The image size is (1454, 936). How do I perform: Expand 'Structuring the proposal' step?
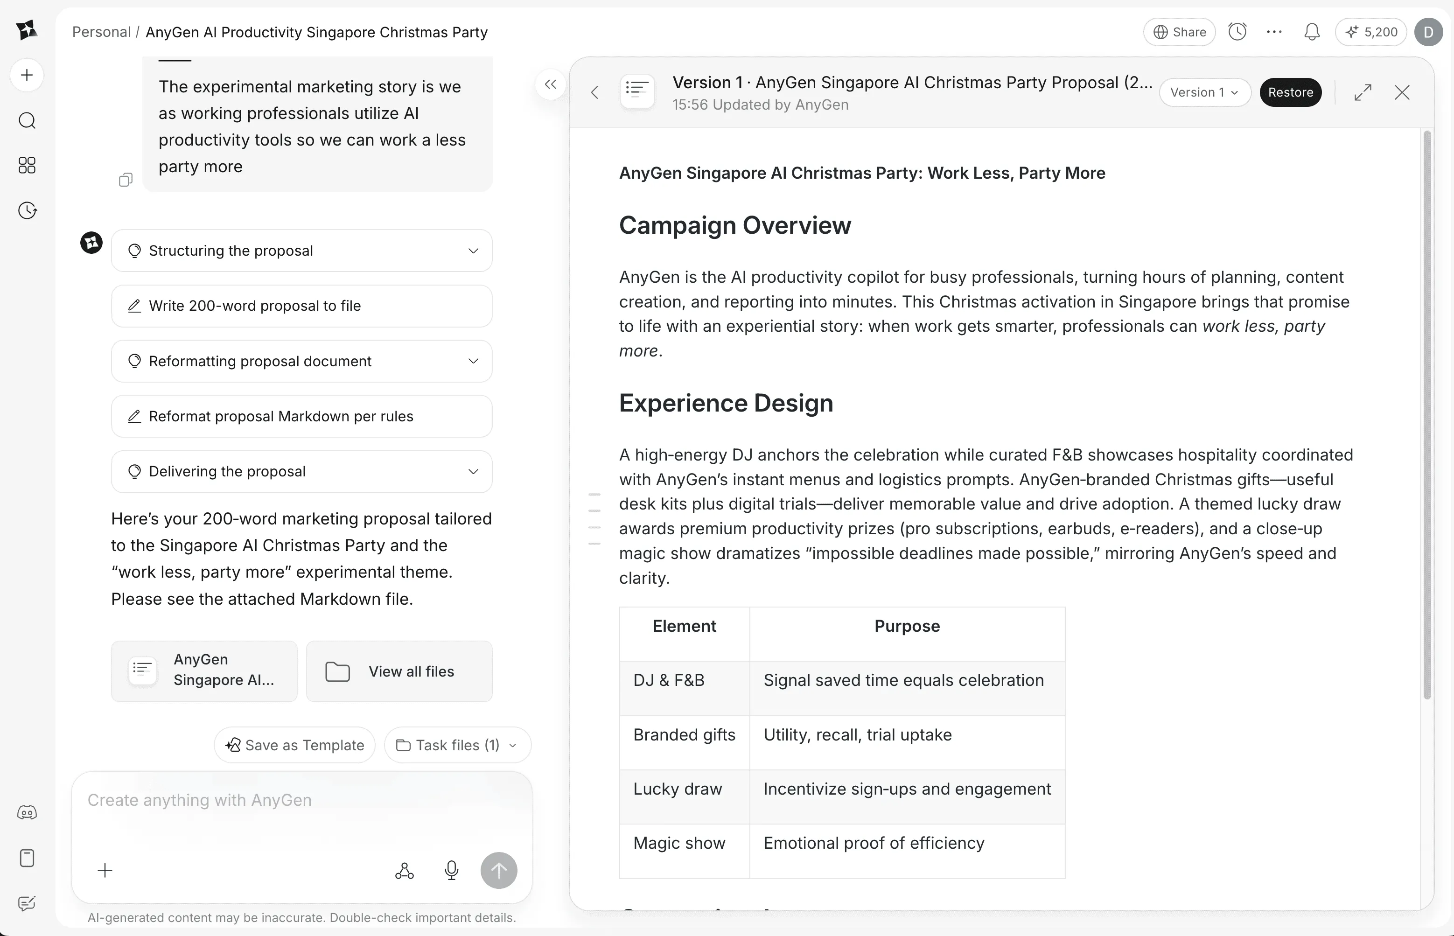(301, 251)
